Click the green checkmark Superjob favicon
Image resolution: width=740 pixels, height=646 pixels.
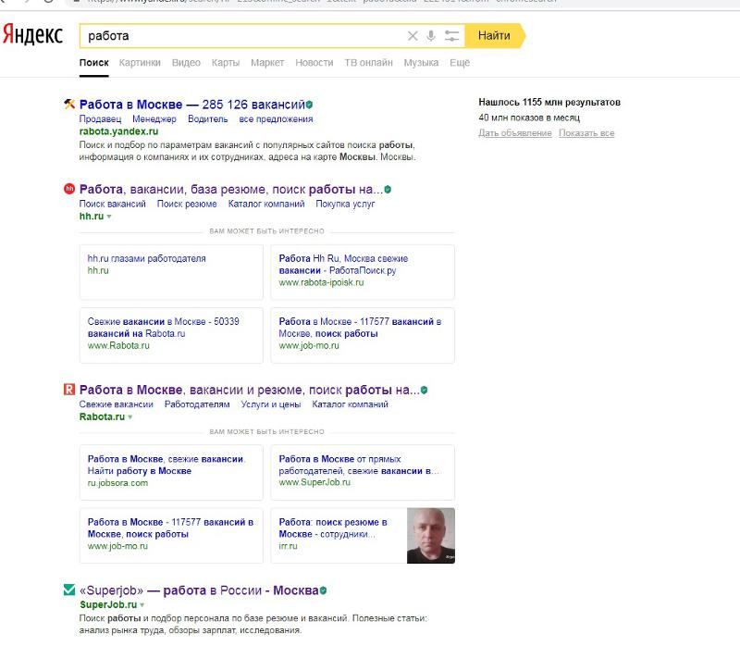pos(69,590)
